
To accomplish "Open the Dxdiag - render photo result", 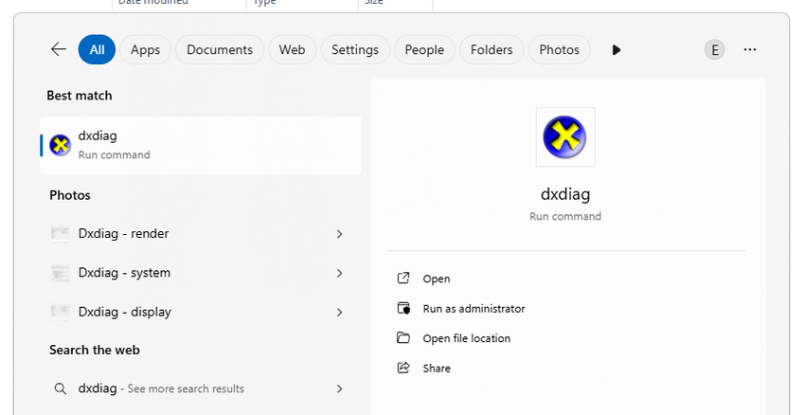I will [201, 234].
